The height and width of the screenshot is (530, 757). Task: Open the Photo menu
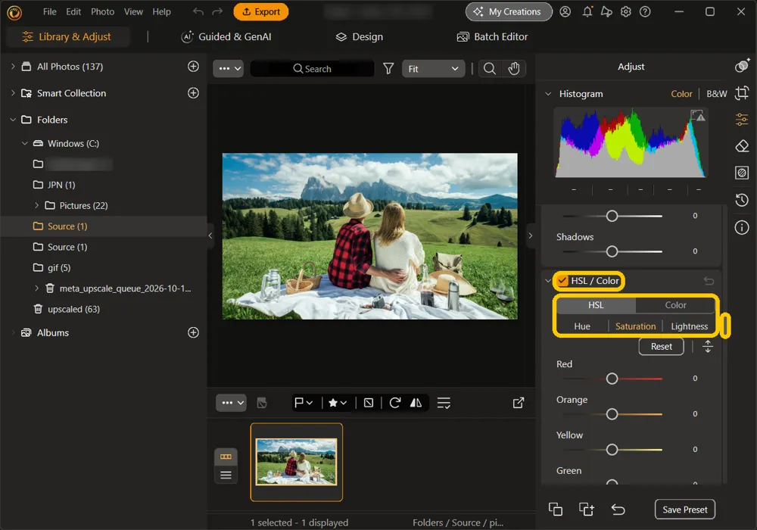tap(103, 11)
